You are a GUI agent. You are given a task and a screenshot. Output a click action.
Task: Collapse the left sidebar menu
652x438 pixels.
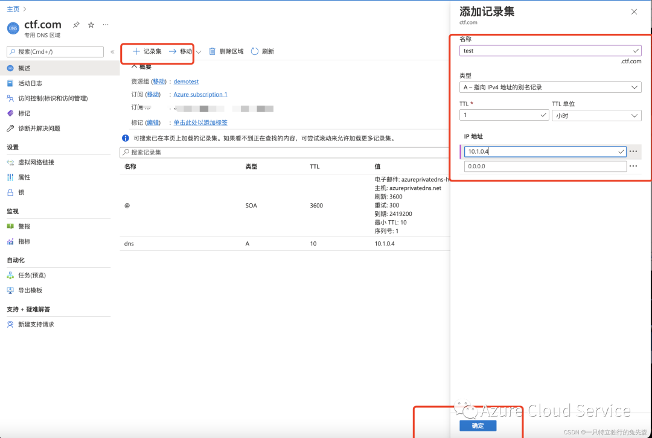coord(112,52)
